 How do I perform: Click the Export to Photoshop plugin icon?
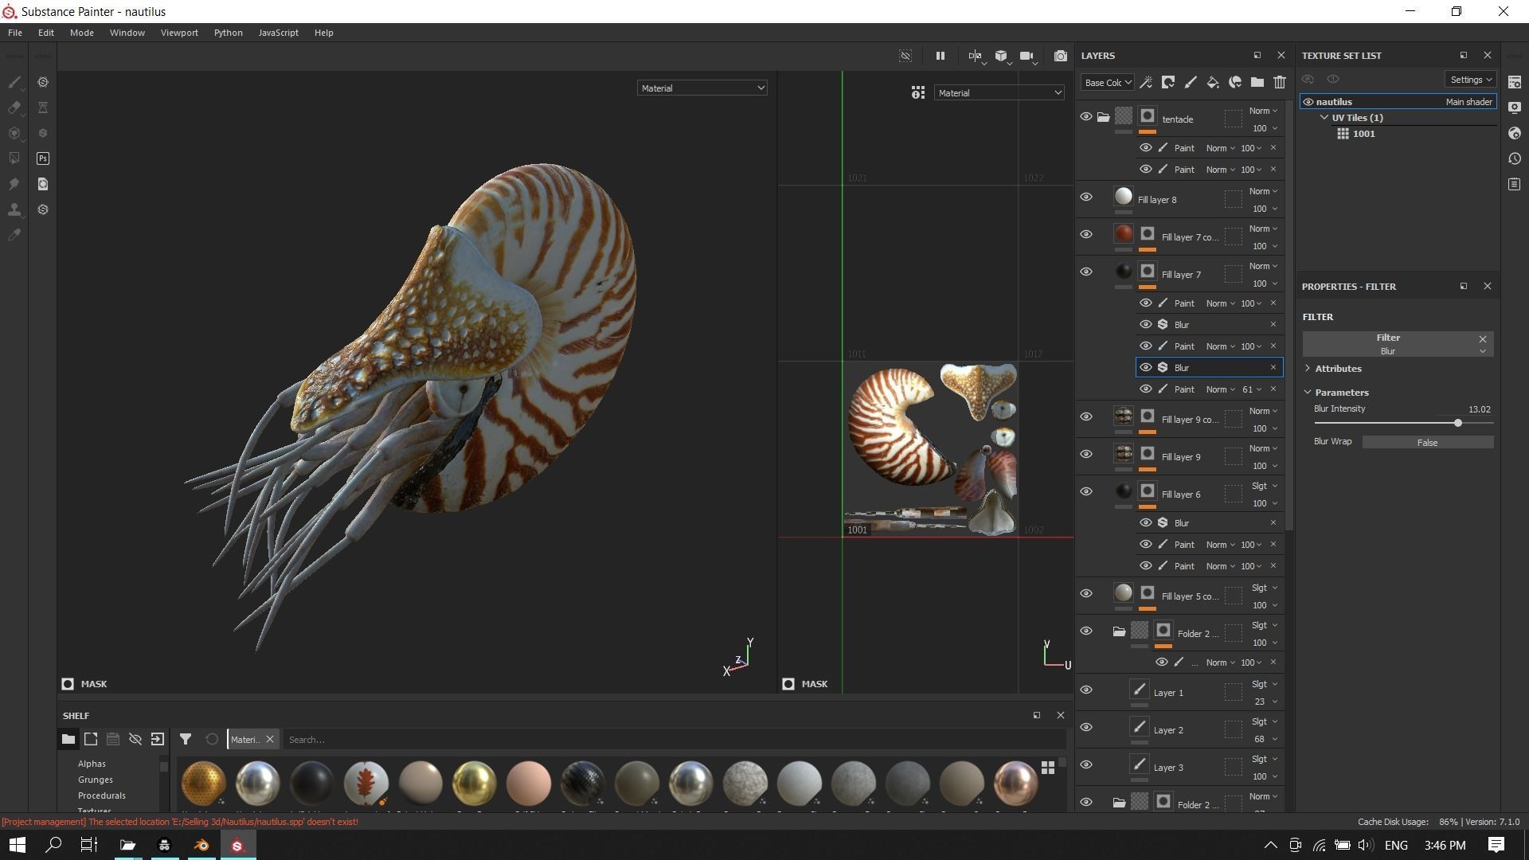click(x=43, y=158)
